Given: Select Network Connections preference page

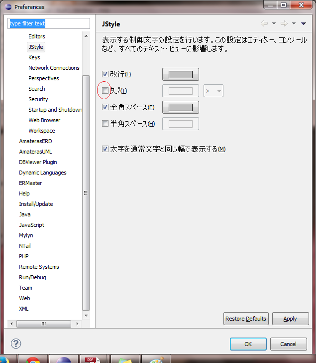Looking at the screenshot, I should (54, 68).
